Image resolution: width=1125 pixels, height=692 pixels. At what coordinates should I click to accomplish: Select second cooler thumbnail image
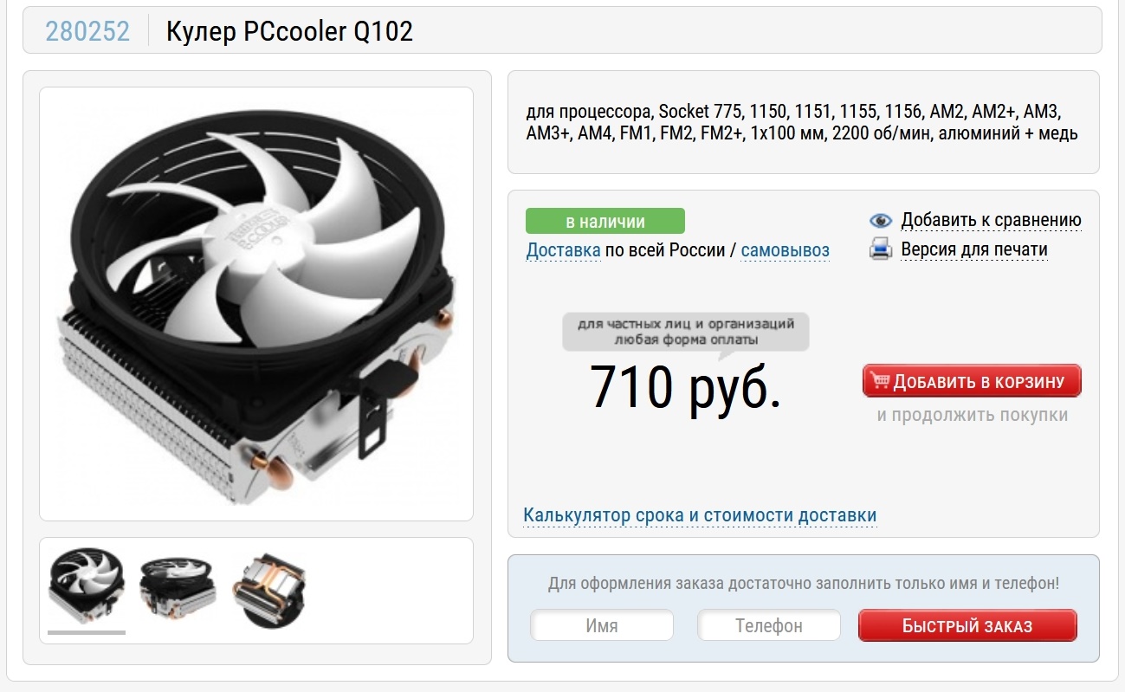tap(177, 586)
